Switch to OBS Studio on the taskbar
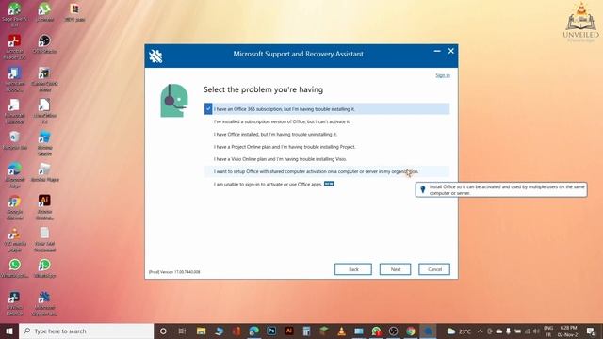 tap(394, 331)
